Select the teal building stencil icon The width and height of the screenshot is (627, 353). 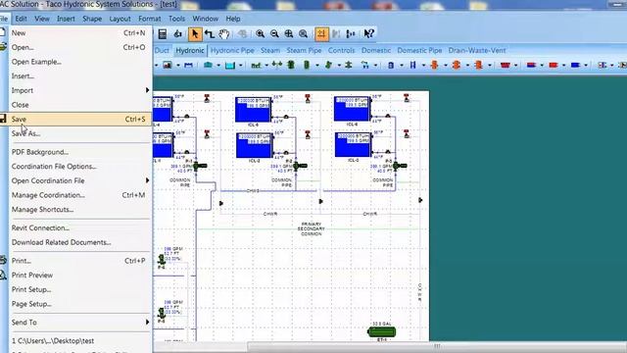(208, 65)
